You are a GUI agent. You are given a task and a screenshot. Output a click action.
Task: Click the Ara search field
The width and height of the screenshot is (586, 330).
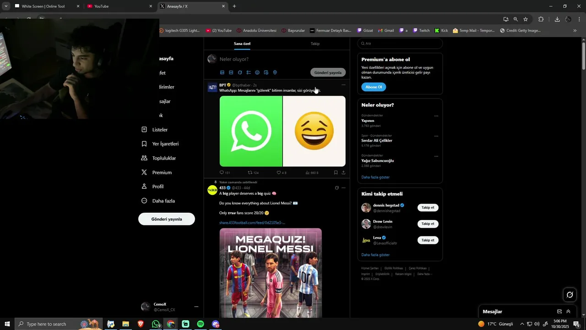(x=400, y=44)
